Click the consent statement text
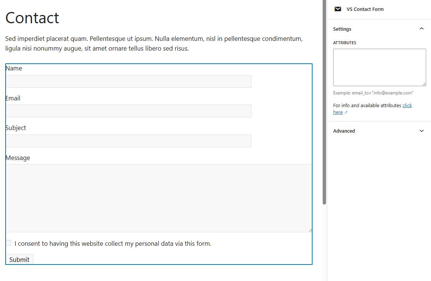 112,243
